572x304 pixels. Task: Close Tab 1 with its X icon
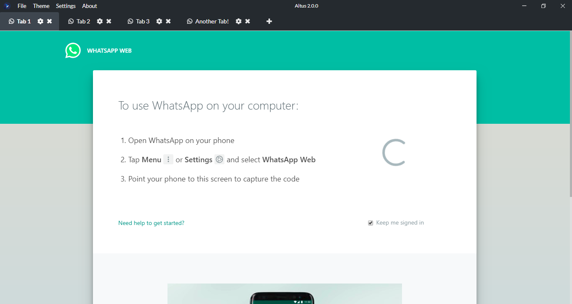tap(49, 21)
